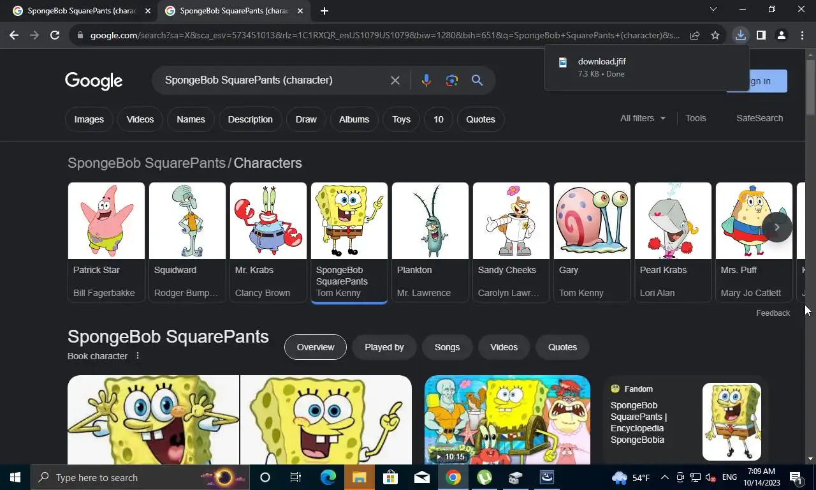Open downloaded file download.jfif
This screenshot has height=490, width=816.
click(x=647, y=67)
